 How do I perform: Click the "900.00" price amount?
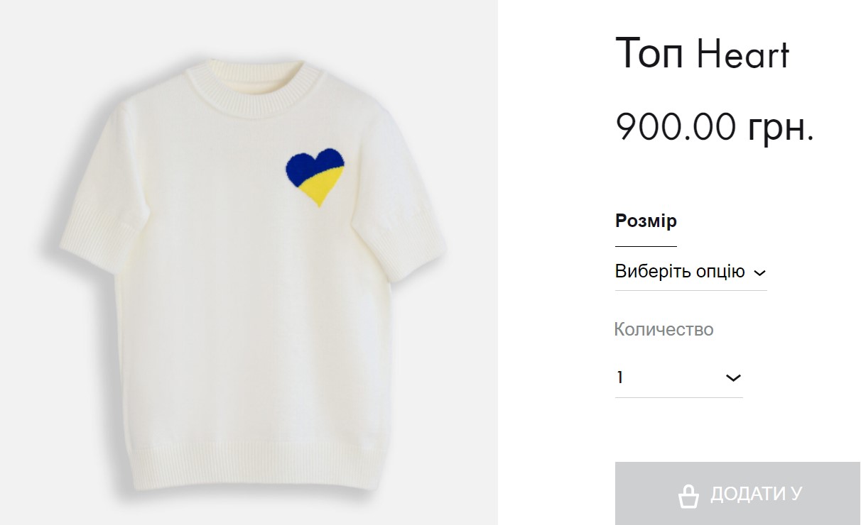pos(676,127)
